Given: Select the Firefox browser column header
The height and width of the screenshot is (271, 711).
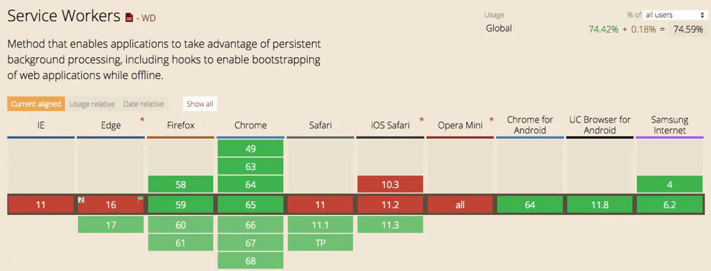Looking at the screenshot, I should pos(181,125).
